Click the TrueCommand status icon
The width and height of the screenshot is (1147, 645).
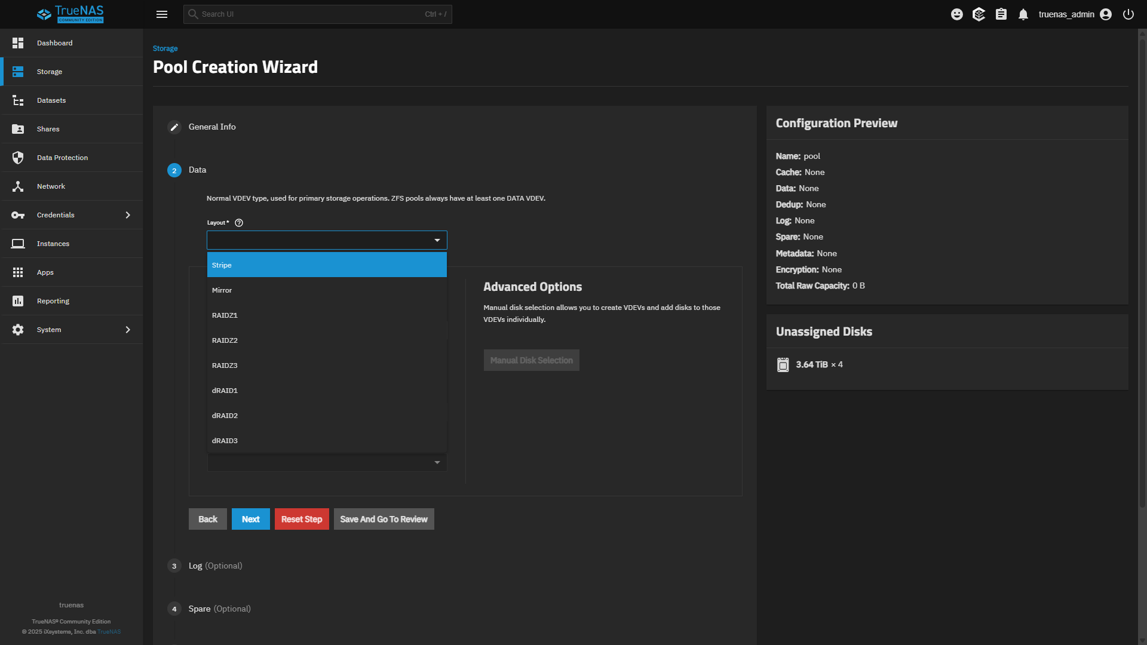(x=979, y=14)
